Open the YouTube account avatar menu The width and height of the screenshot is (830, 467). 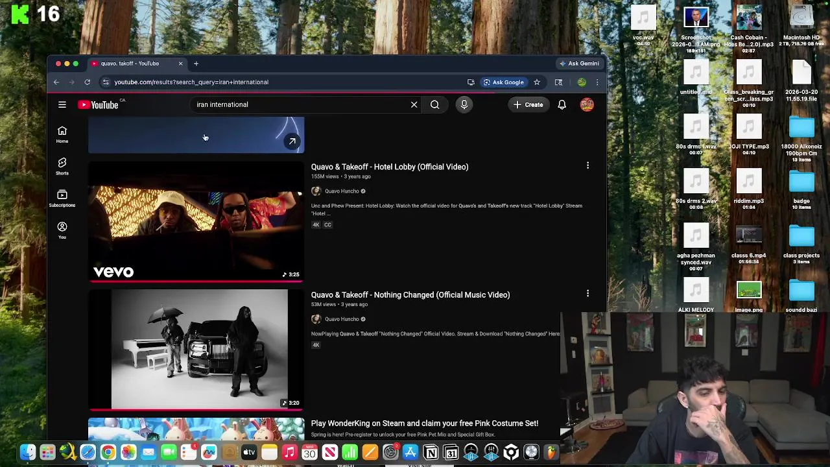pos(587,104)
